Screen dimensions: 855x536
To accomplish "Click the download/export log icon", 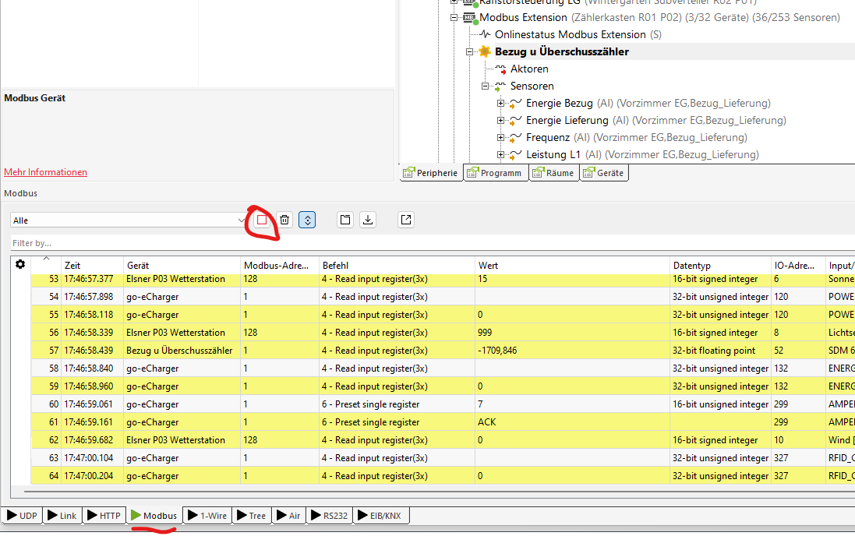I will point(369,220).
